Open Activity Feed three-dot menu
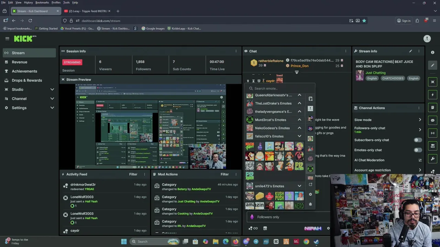The height and width of the screenshot is (247, 440). [x=144, y=174]
